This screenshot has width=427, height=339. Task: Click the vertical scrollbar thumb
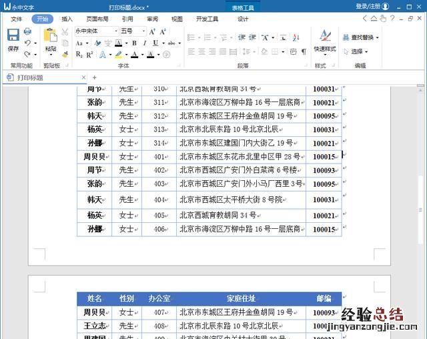[x=421, y=210]
